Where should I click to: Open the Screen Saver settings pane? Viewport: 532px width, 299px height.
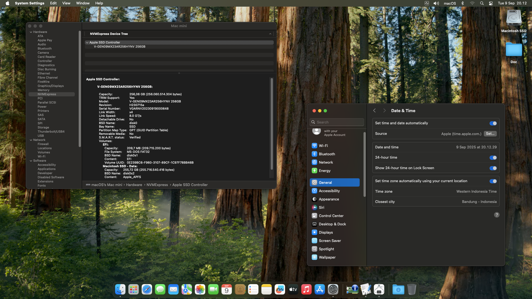tap(334, 241)
